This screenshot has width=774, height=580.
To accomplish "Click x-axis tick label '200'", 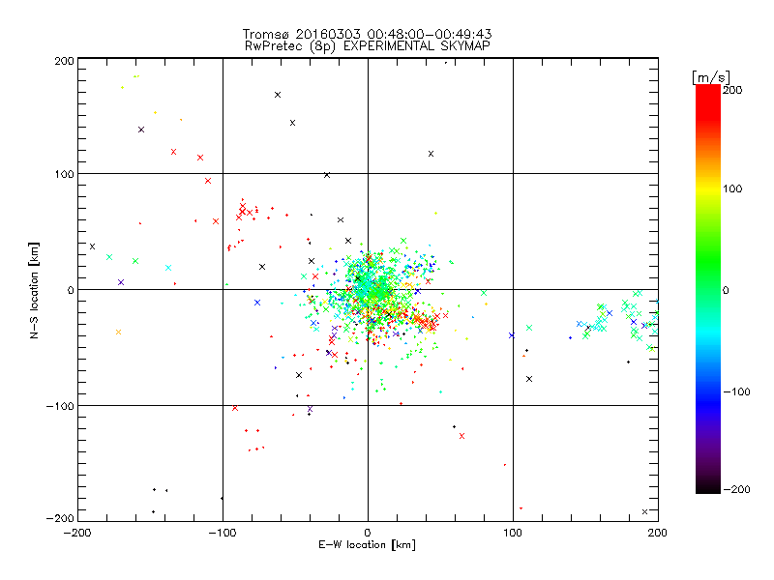I will 658,533.
